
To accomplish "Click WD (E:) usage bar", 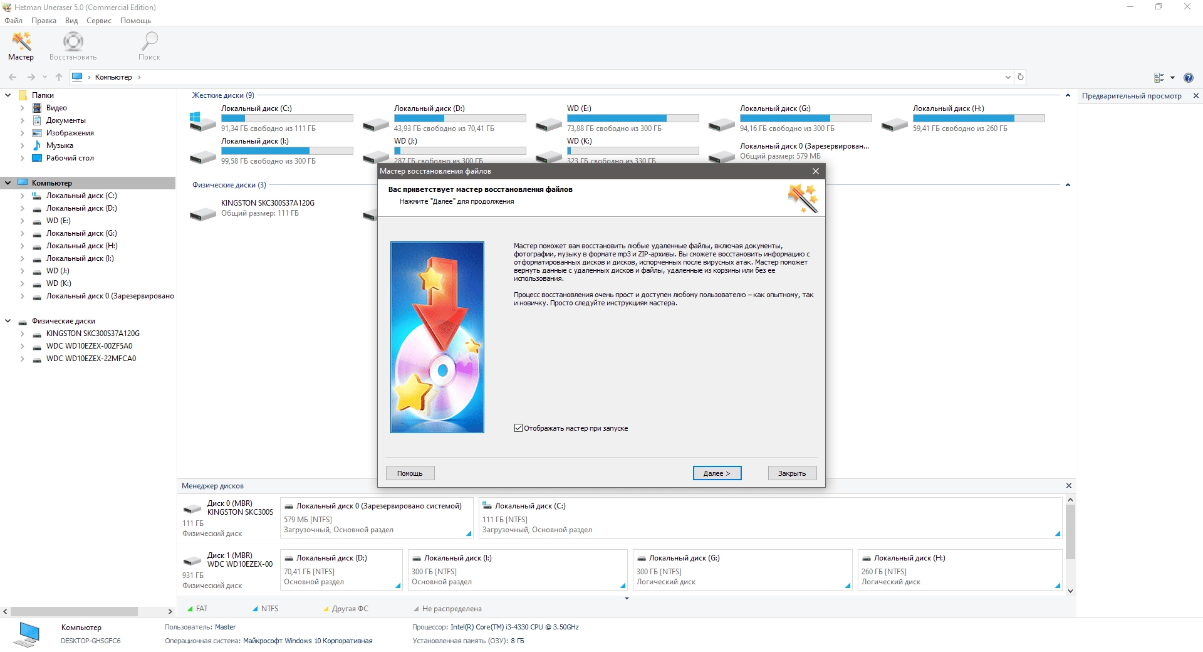I will pyautogui.click(x=633, y=118).
